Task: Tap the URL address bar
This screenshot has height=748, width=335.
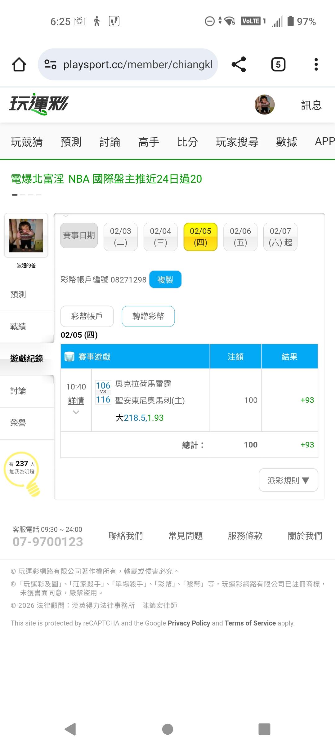Action: pos(138,65)
